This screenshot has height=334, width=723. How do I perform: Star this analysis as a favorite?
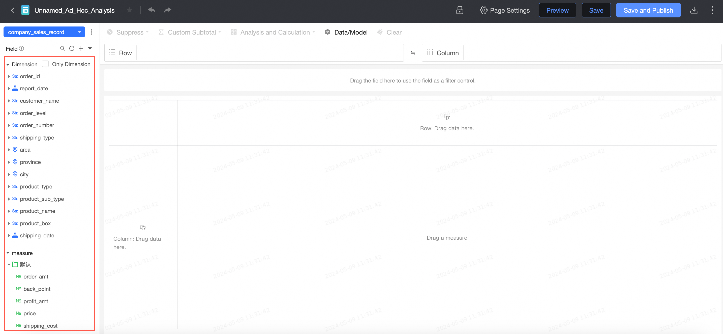129,10
